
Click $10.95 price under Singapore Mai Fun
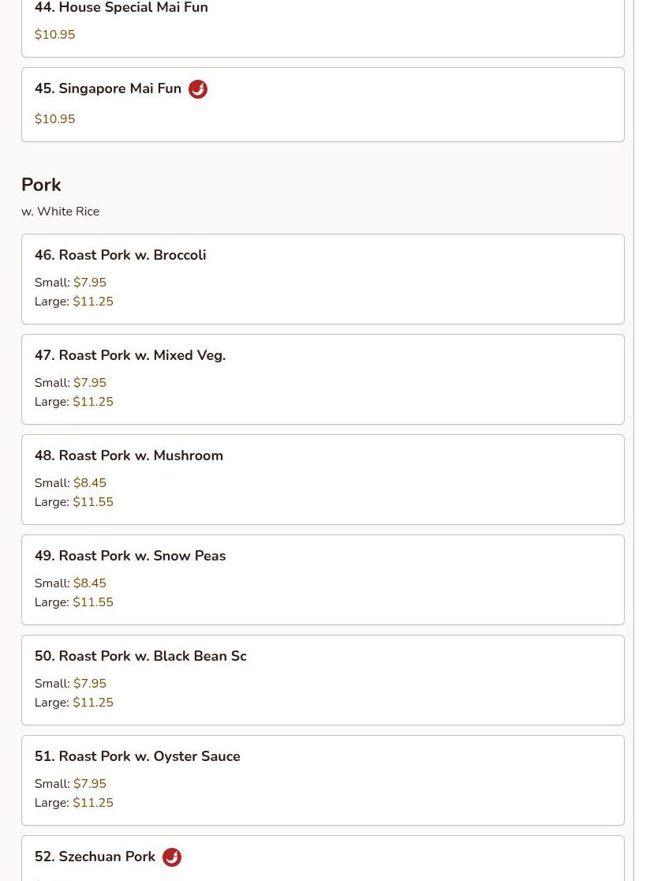[x=54, y=119]
